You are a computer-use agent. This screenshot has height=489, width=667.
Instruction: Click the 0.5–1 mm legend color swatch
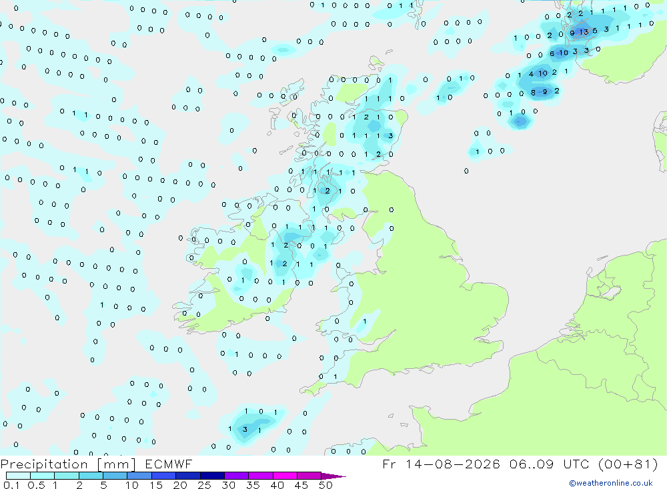(x=42, y=476)
